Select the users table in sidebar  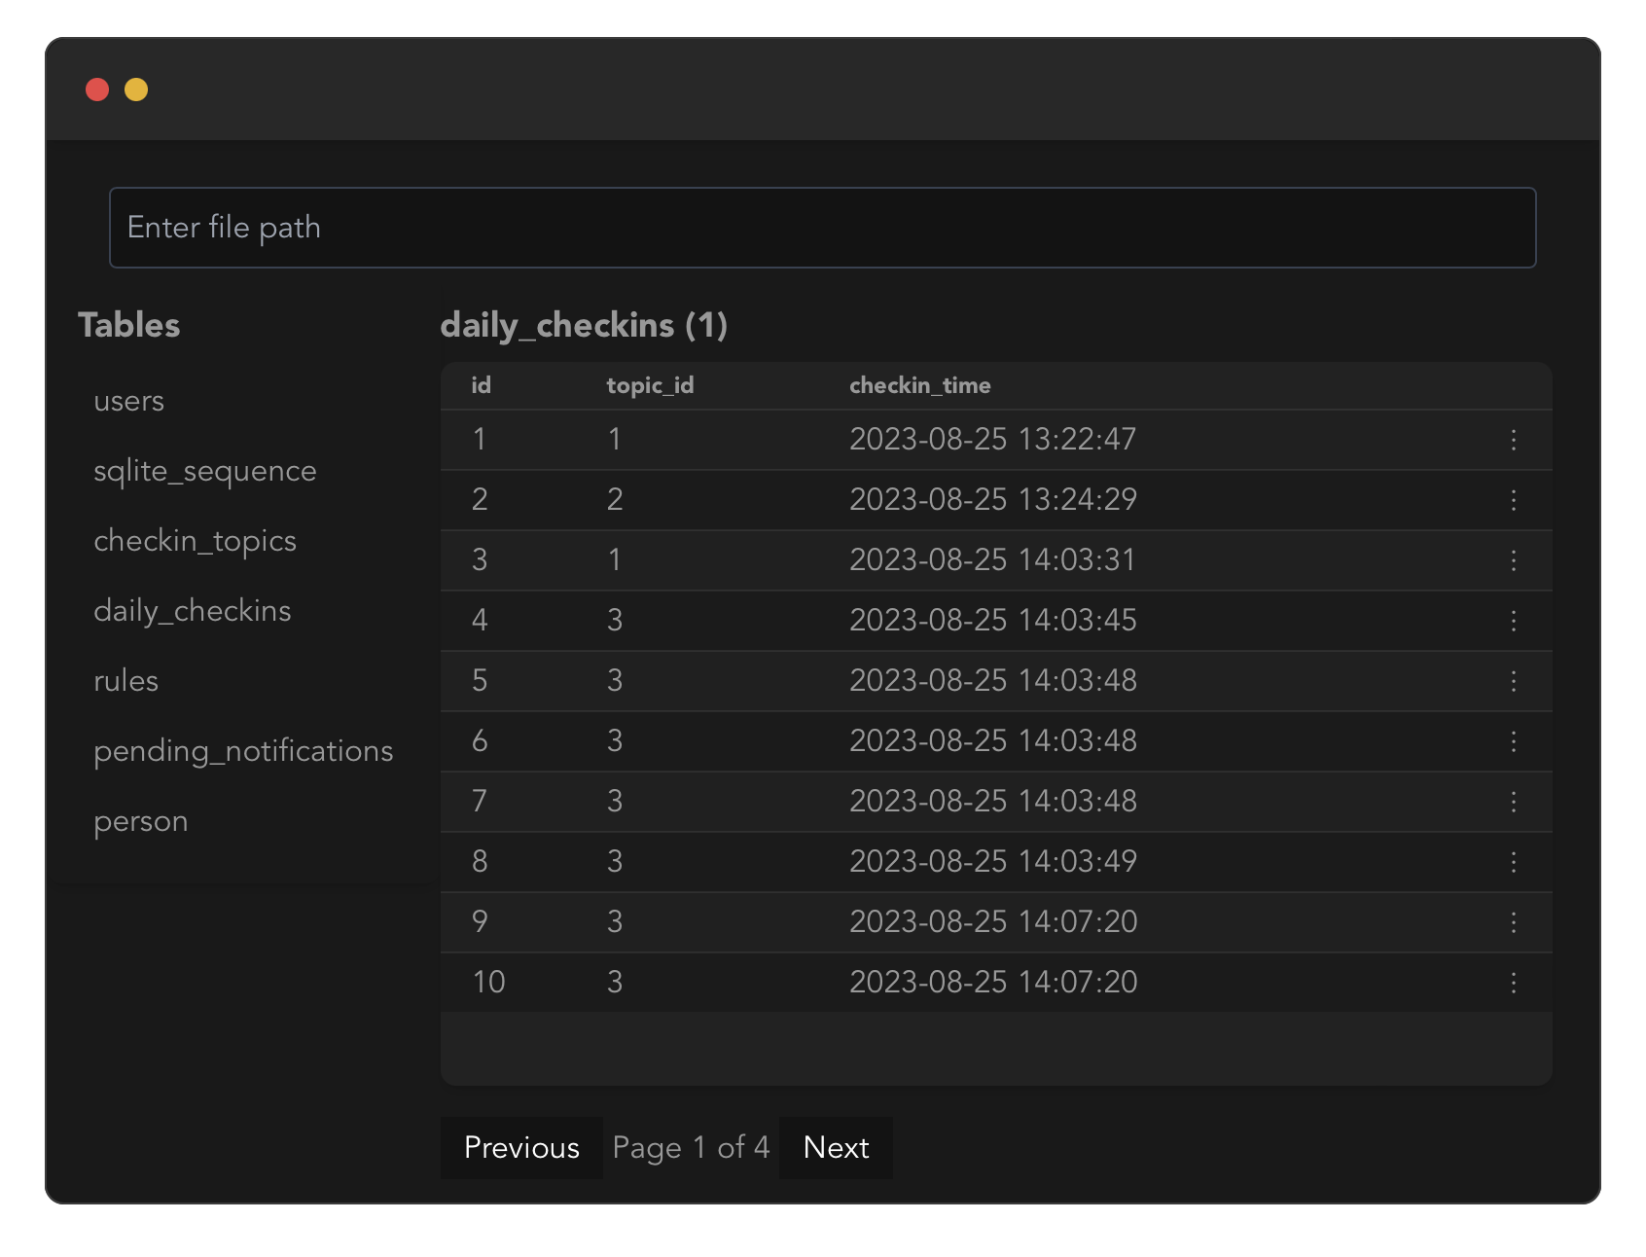tap(129, 401)
